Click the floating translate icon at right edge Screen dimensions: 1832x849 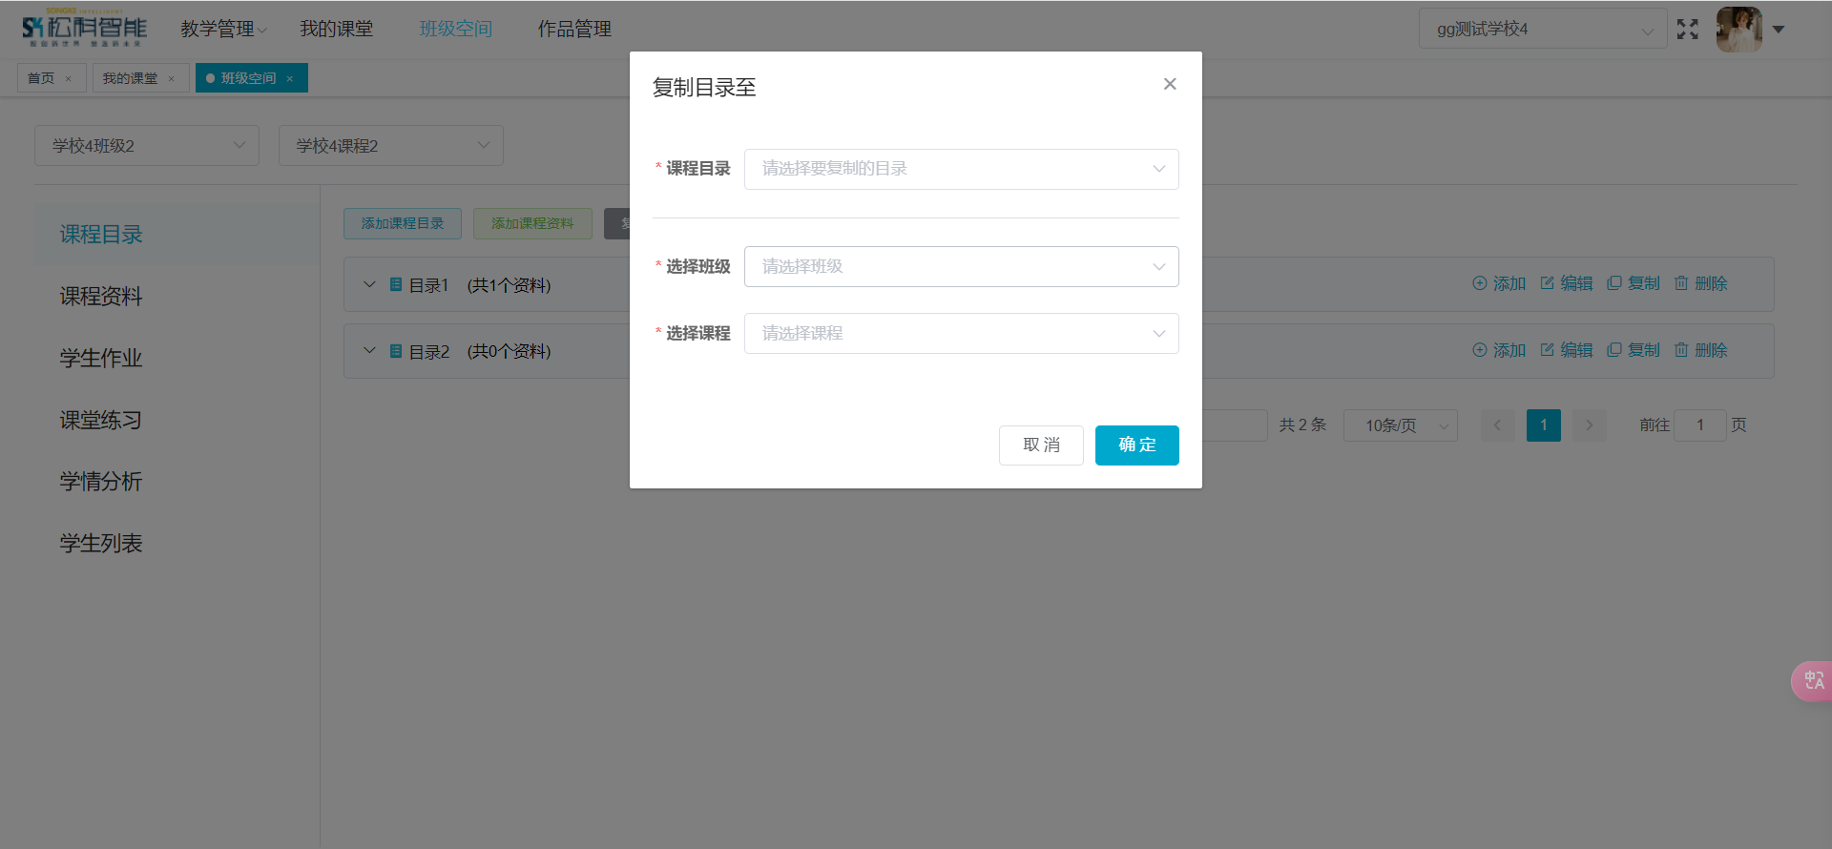coord(1813,681)
